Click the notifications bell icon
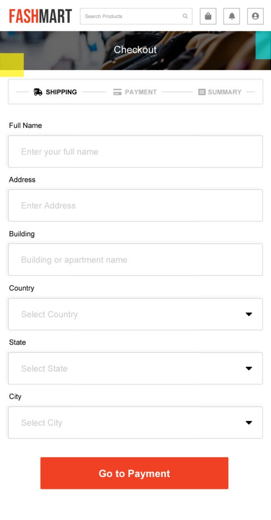The image size is (271, 520). point(232,16)
